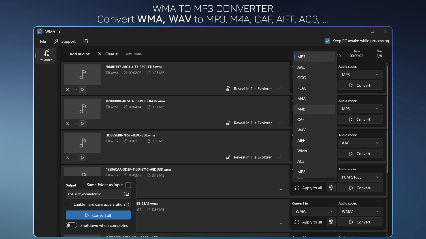
Task: Click the plus icon to add audios
Action: 65,54
